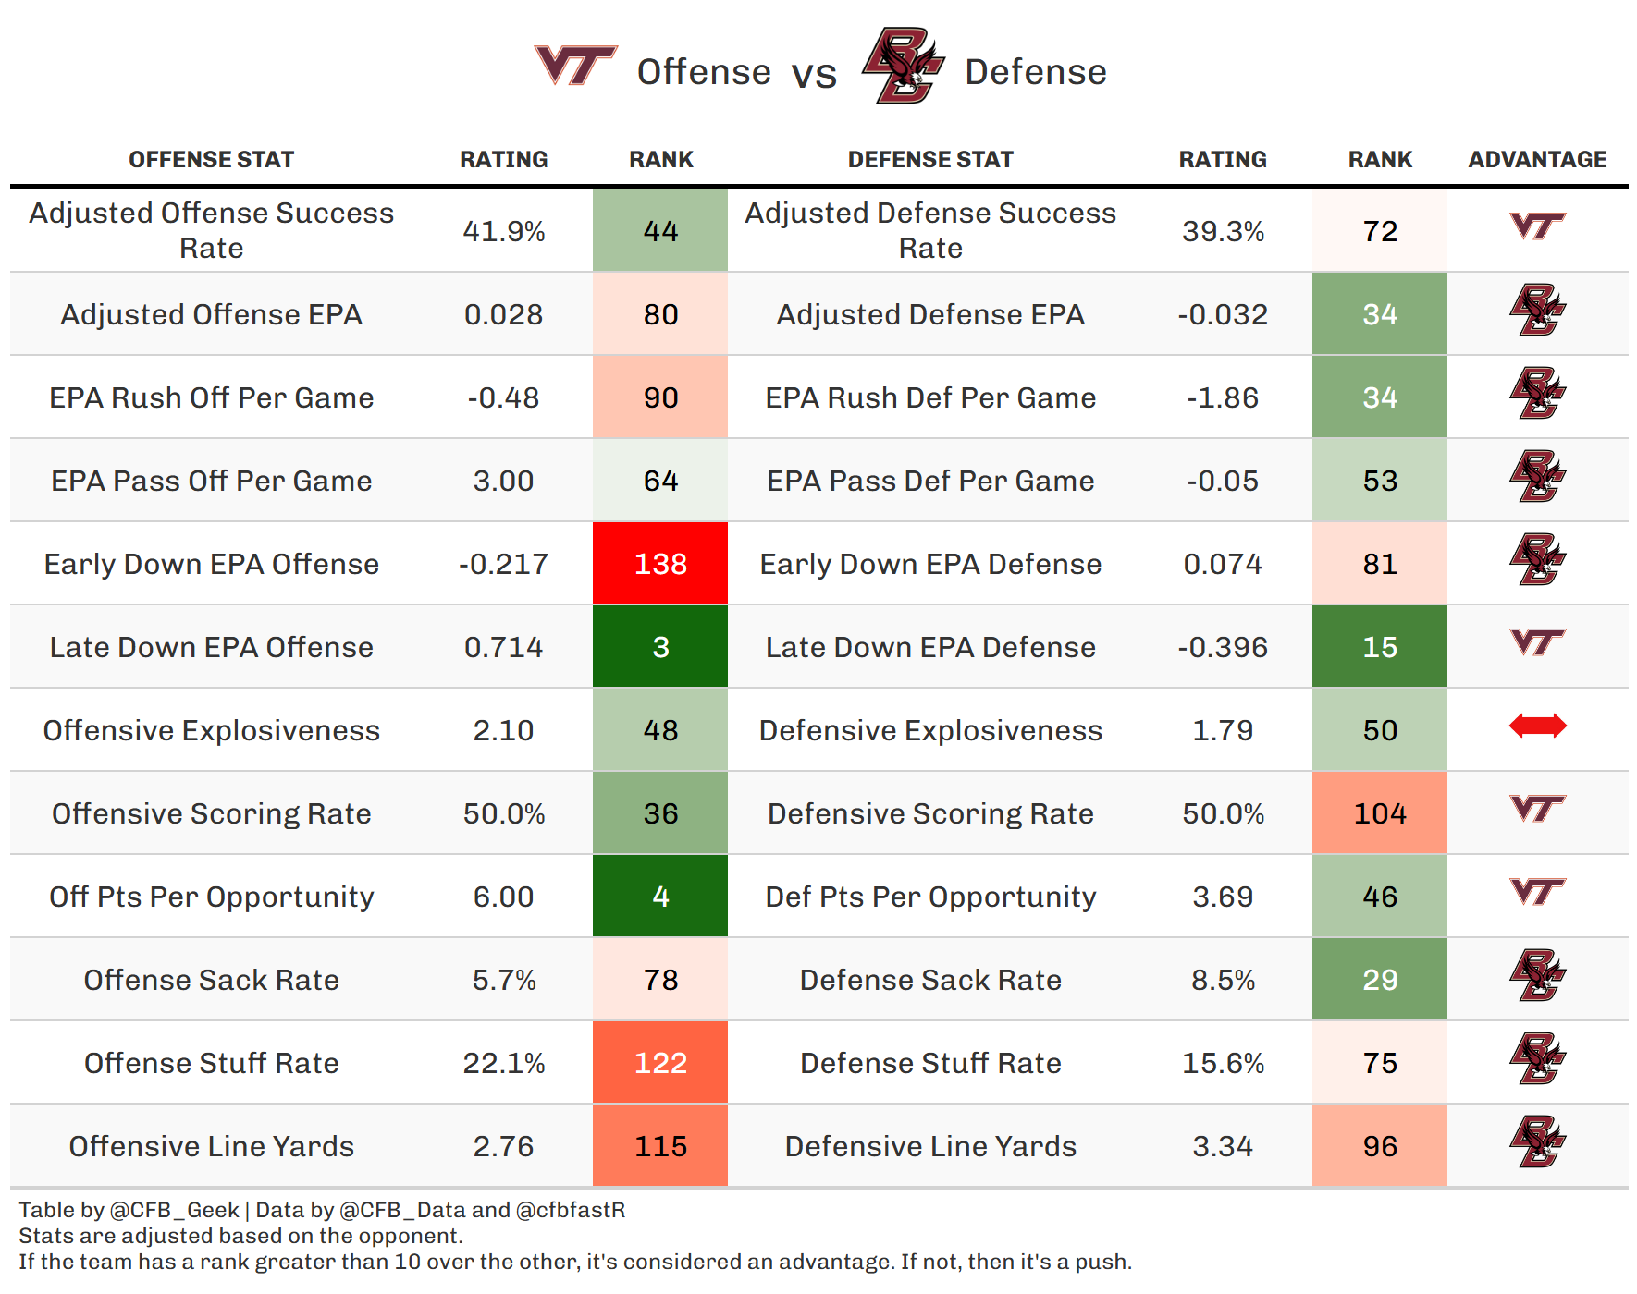This screenshot has height=1294, width=1637.
Task: Click the red push arrow in Explosiveness row
Action: (x=1537, y=726)
